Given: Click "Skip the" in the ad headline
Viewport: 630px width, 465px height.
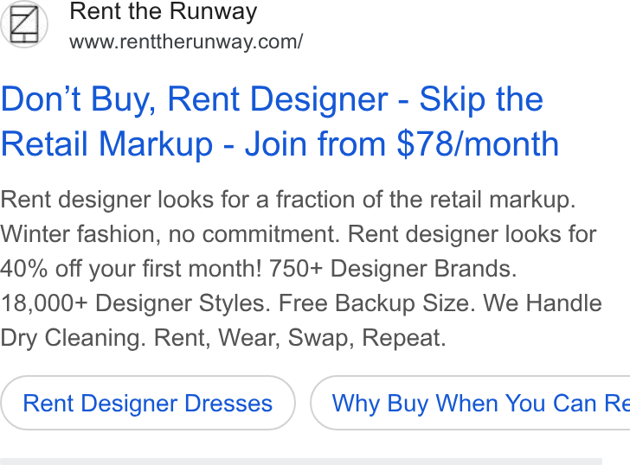Looking at the screenshot, I should pos(481,99).
